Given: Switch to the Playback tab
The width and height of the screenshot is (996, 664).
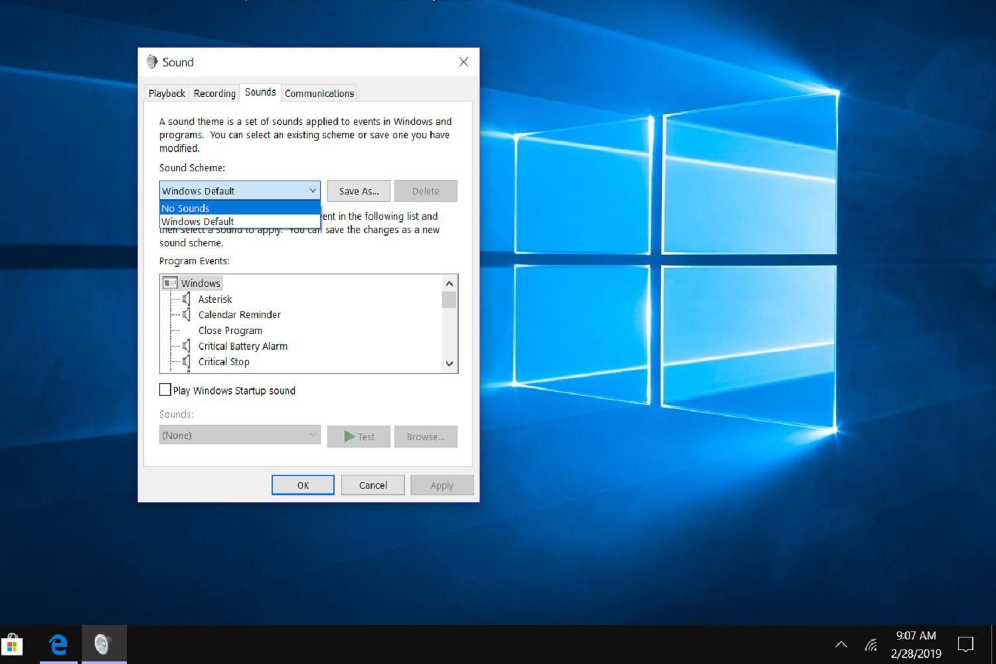Looking at the screenshot, I should coord(167,94).
